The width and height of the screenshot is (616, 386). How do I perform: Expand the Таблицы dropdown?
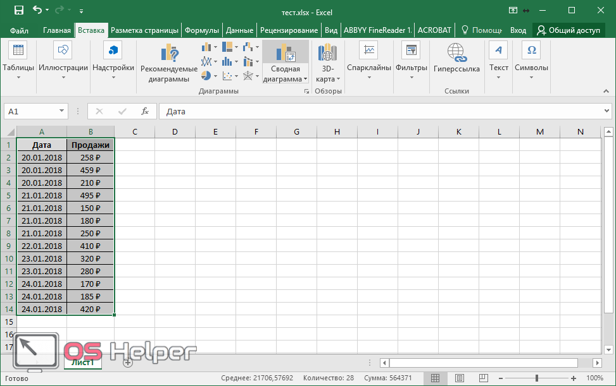pos(18,78)
